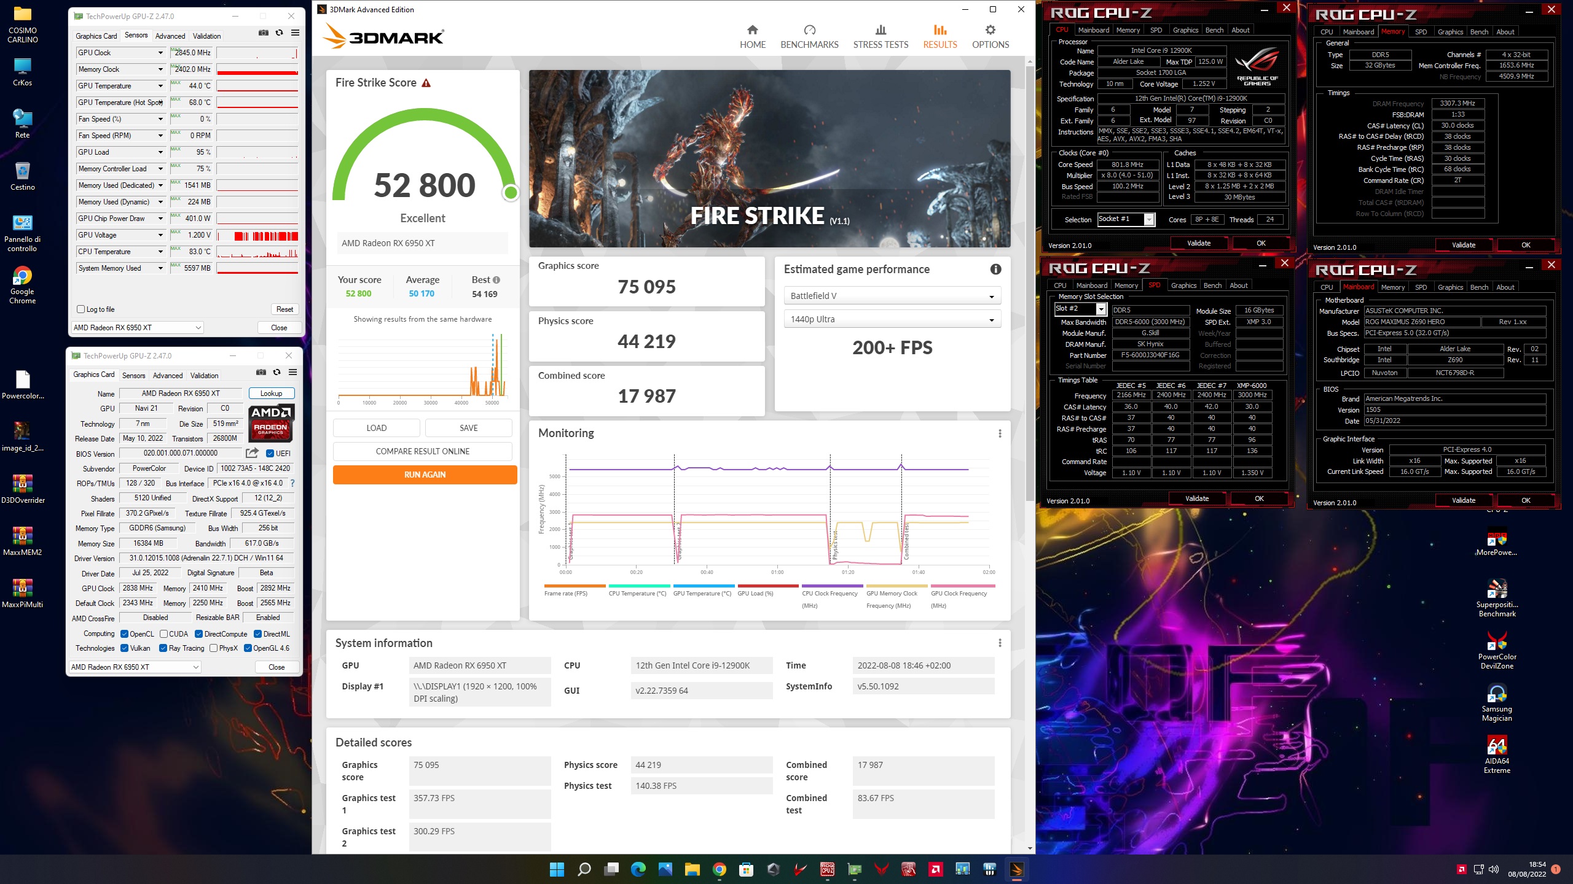Select Google Chrome desktop icon

click(x=23, y=285)
